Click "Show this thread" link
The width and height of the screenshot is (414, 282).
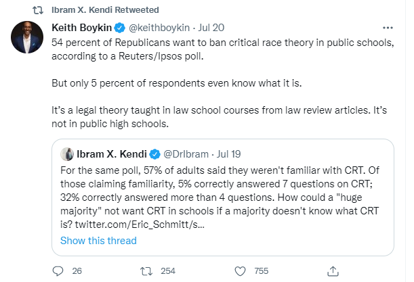pos(98,241)
